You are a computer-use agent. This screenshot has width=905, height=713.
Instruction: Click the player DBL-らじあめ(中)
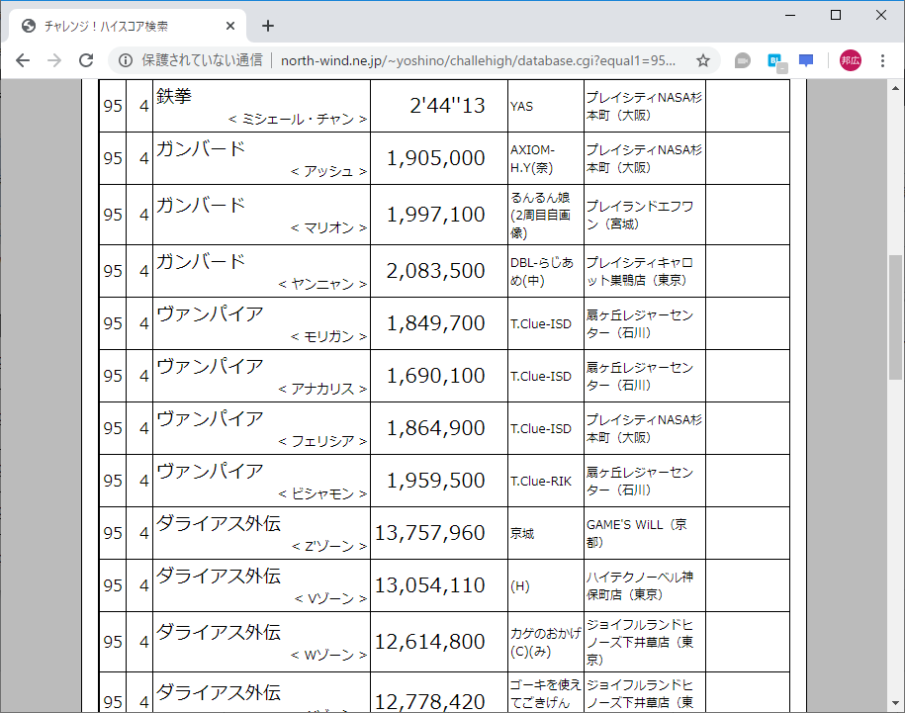coord(541,272)
